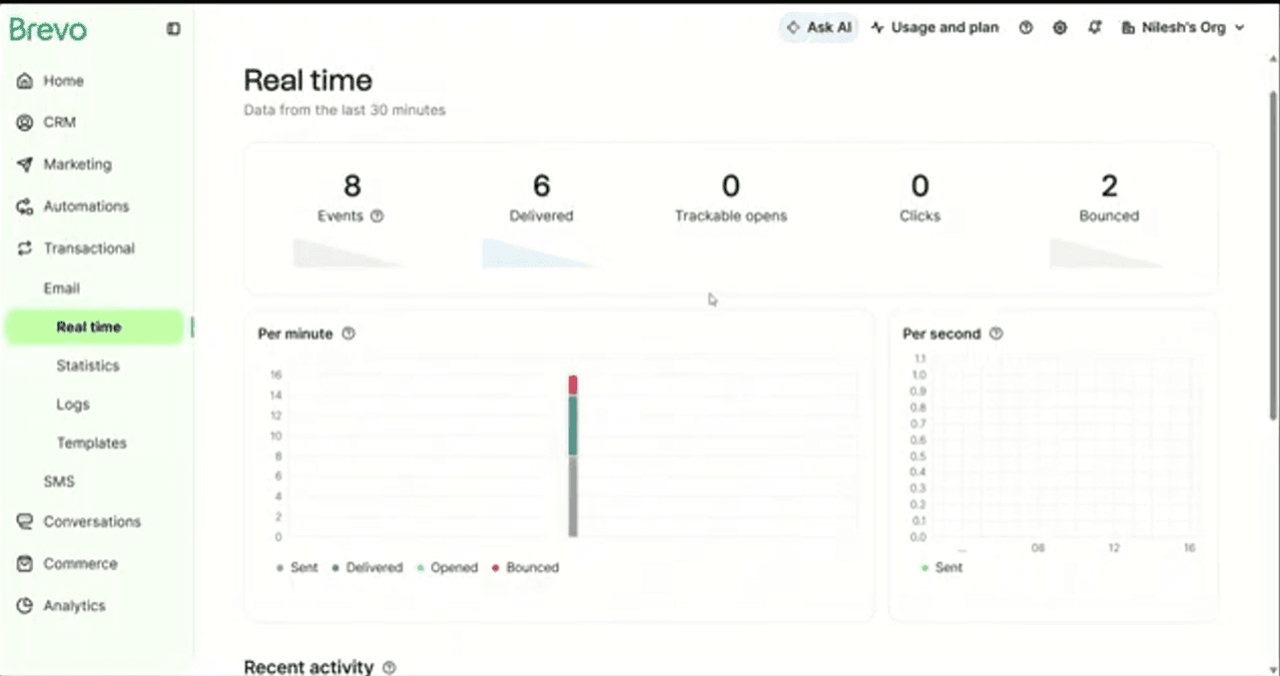Toggle Sent legend in Per second chart
Image resolution: width=1280 pixels, height=676 pixels.
pyautogui.click(x=943, y=567)
